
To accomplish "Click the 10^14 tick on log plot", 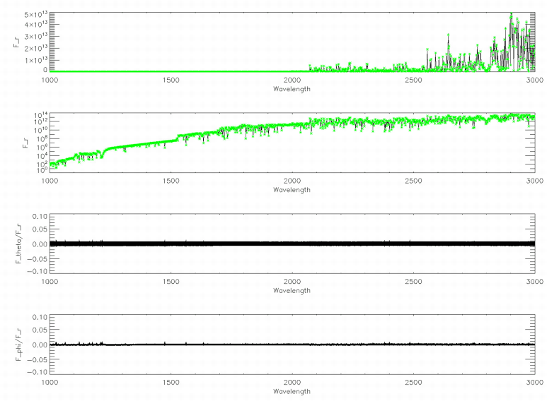I will click(38, 114).
